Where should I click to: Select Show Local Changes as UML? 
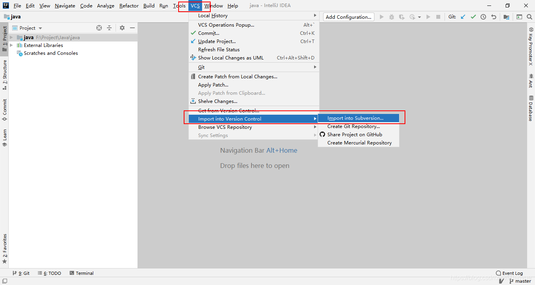click(x=254, y=58)
